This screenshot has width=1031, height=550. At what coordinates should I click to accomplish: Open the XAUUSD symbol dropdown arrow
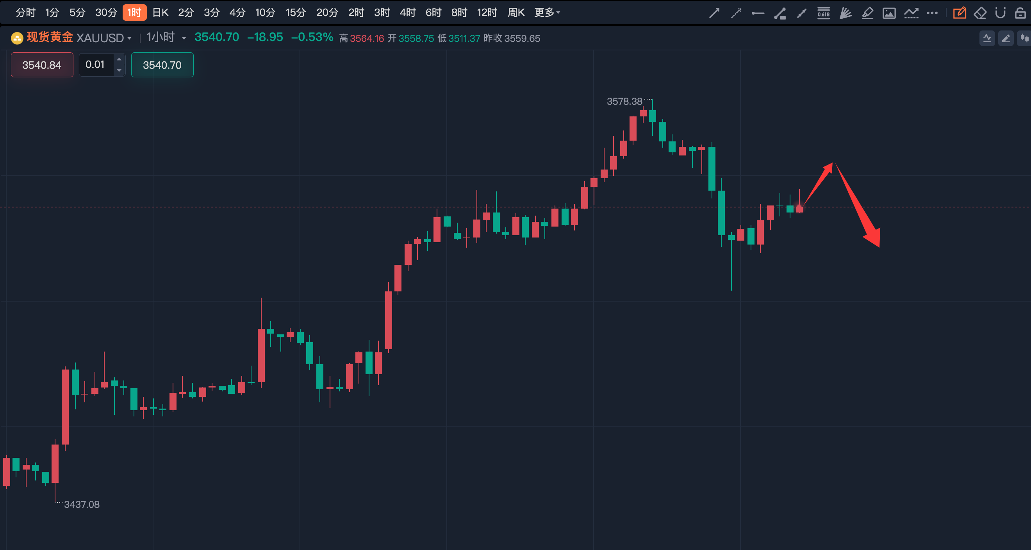pos(129,38)
